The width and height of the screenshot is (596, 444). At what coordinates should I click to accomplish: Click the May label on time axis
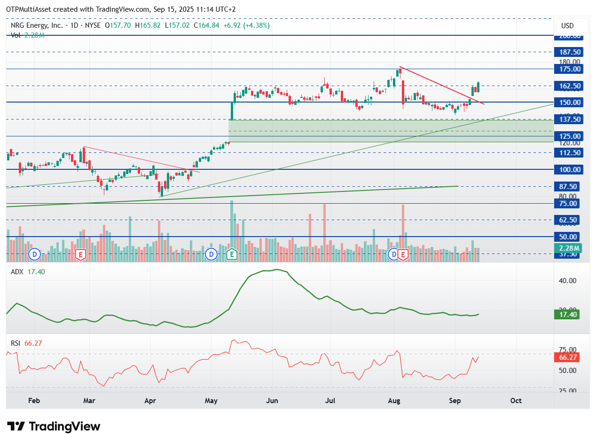211,401
